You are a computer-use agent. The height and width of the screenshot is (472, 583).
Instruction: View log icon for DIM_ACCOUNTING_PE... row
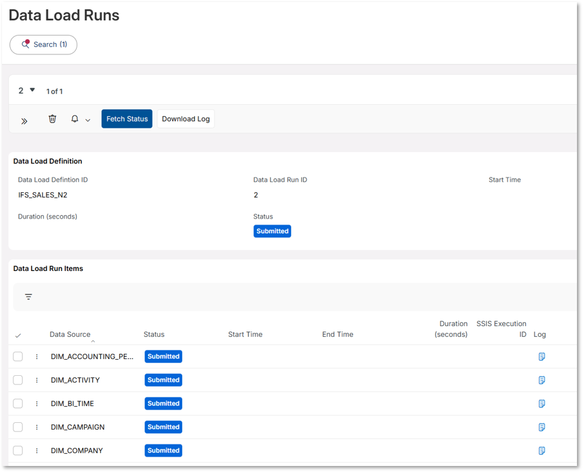tap(542, 357)
